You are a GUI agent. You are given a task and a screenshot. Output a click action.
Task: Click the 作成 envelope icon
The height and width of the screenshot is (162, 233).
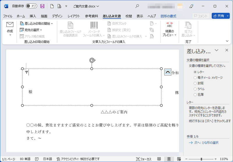click(x=10, y=25)
